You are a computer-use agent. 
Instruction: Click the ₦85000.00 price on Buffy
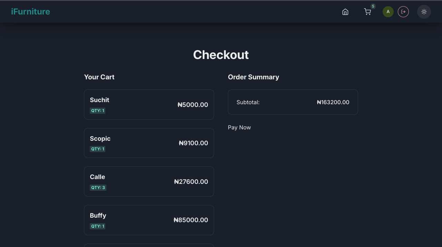[191, 220]
